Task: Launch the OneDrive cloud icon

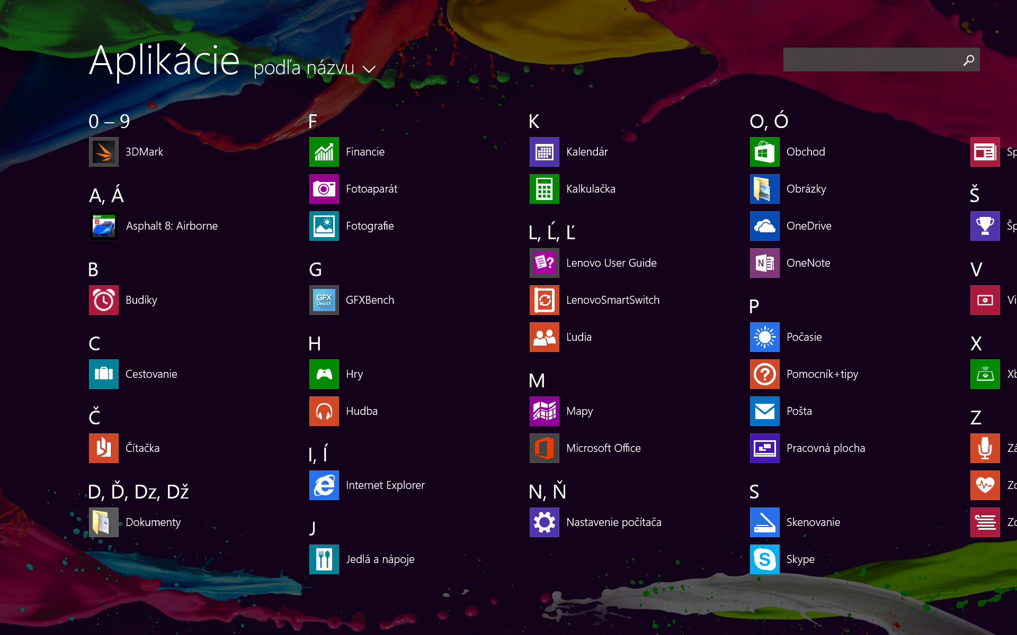Action: click(x=765, y=226)
